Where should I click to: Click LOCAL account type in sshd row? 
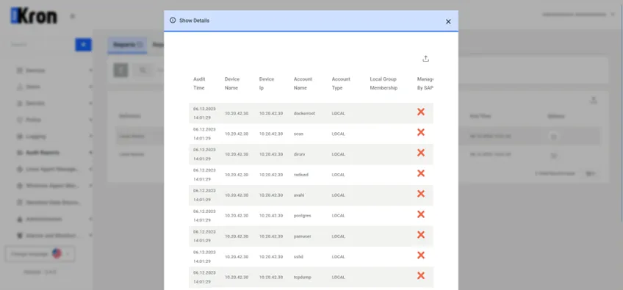[338, 257]
